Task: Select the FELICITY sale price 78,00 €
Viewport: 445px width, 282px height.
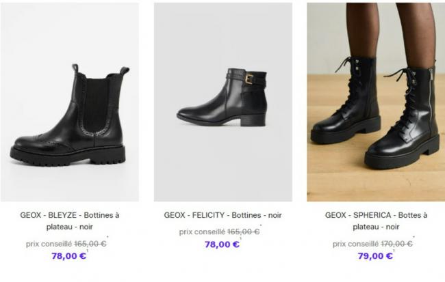Action: [x=222, y=244]
